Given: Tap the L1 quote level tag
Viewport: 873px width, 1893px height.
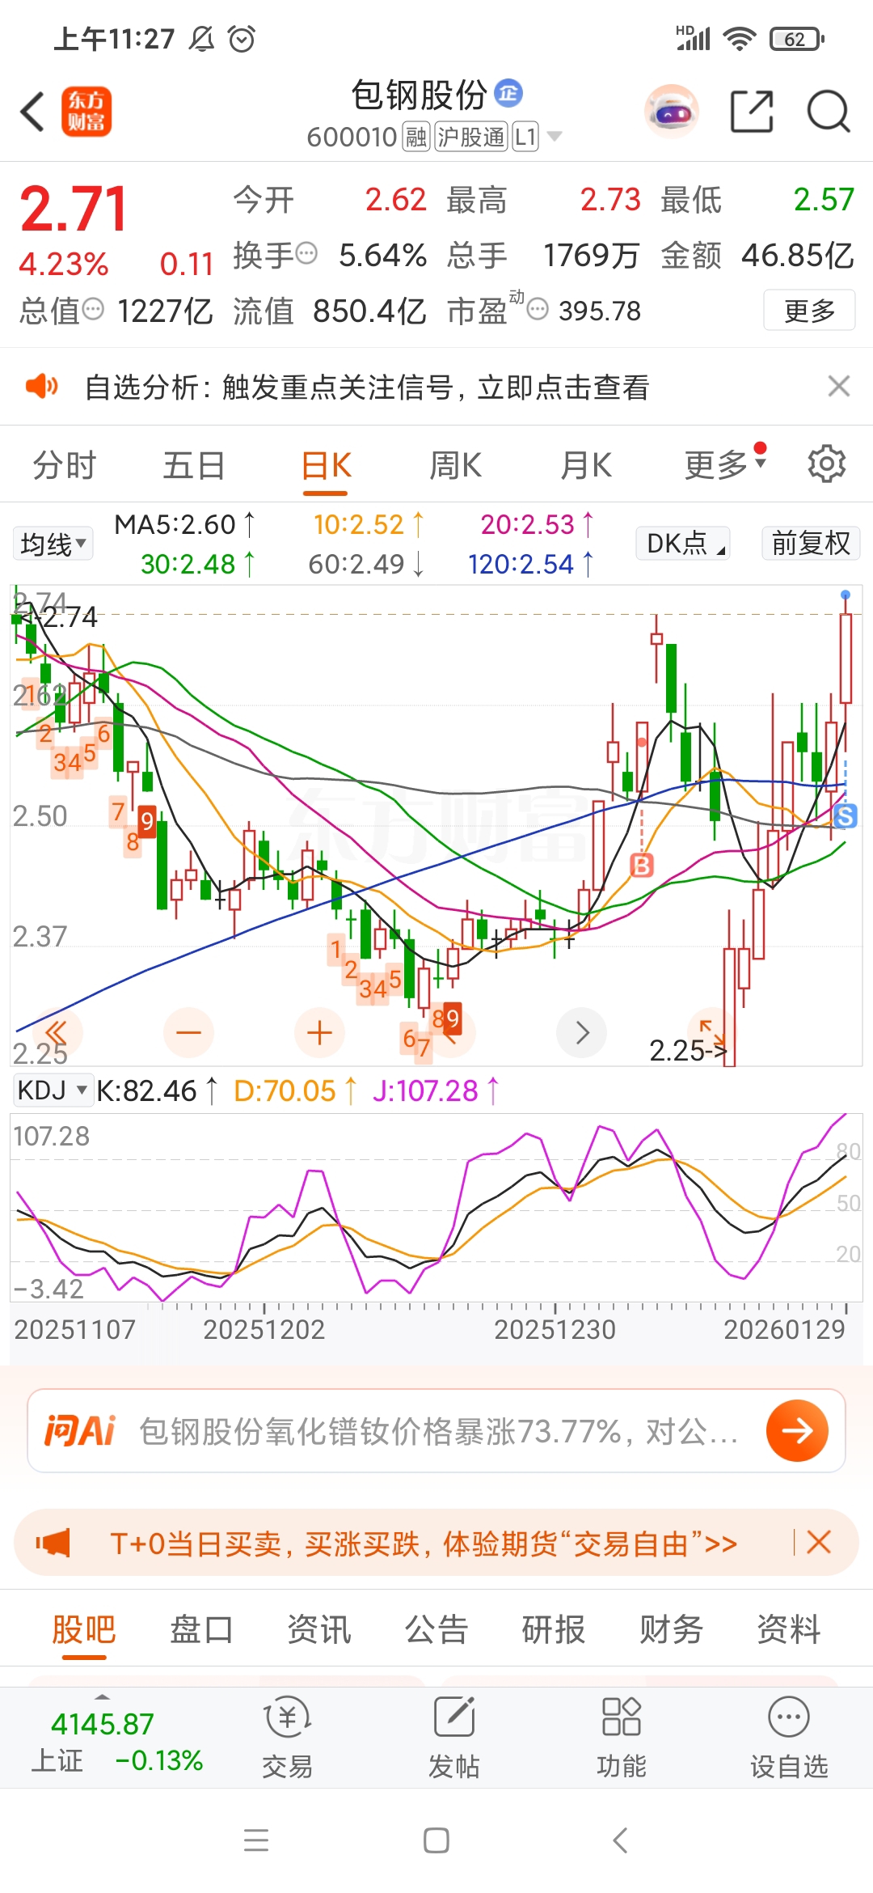Looking at the screenshot, I should (x=525, y=137).
